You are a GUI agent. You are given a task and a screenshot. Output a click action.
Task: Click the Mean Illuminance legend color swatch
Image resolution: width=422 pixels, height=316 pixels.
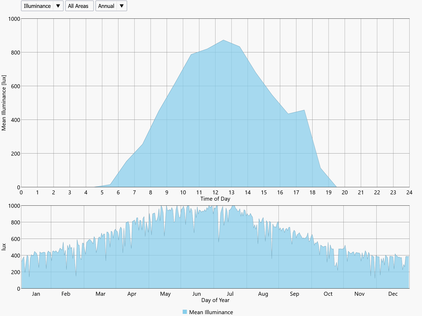[184, 312]
